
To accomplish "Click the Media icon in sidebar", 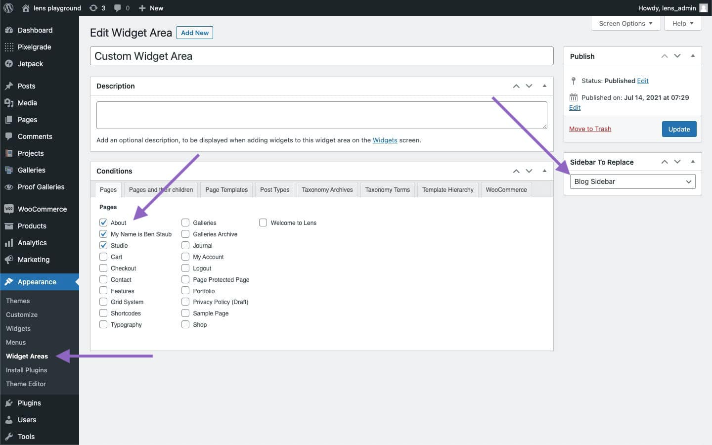I will 8,103.
